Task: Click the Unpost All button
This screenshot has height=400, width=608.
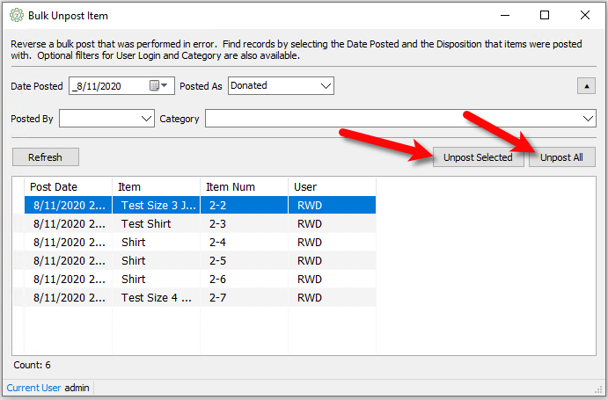Action: pos(561,157)
